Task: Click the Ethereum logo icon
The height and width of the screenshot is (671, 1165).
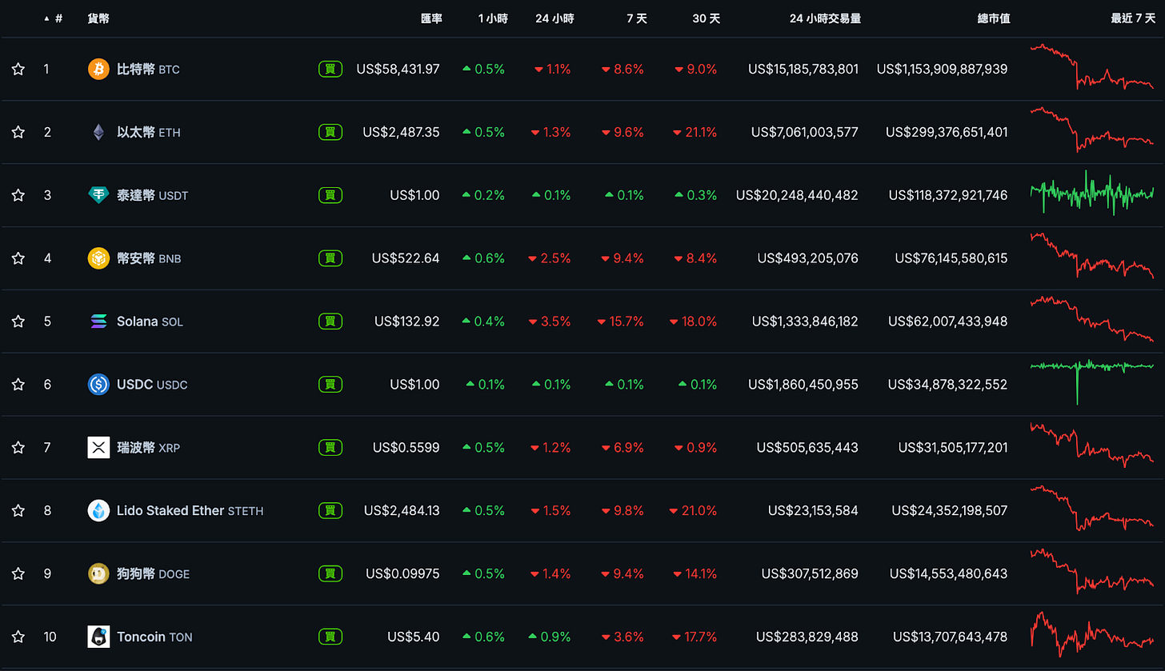Action: pyautogui.click(x=98, y=132)
